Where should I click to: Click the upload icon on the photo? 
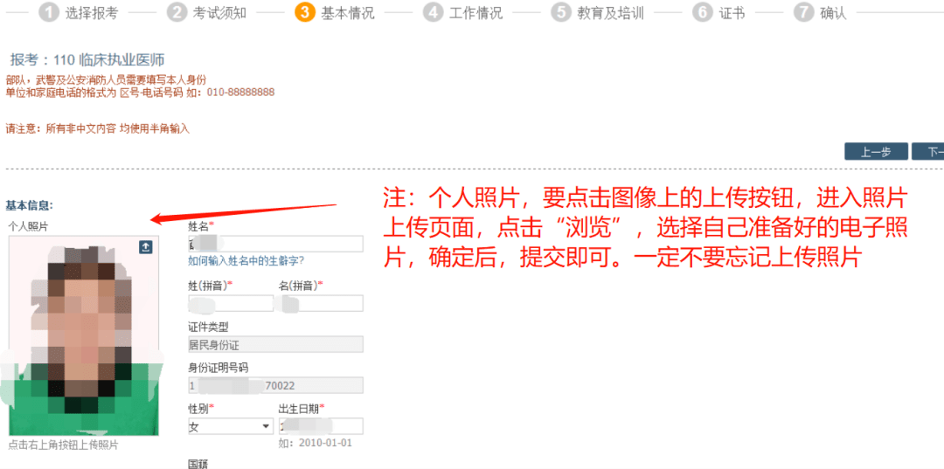point(146,247)
